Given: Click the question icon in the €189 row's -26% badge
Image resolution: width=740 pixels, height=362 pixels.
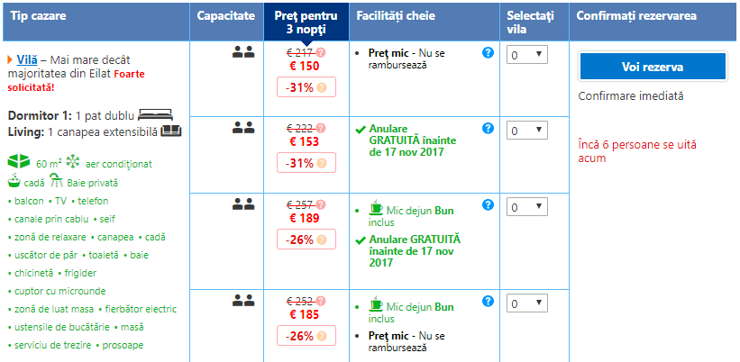Looking at the screenshot, I should [x=320, y=240].
